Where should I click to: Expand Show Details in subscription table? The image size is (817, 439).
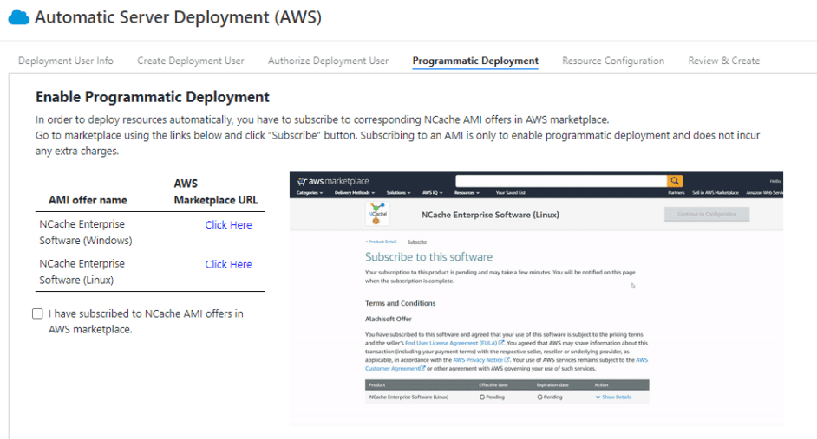tap(613, 397)
